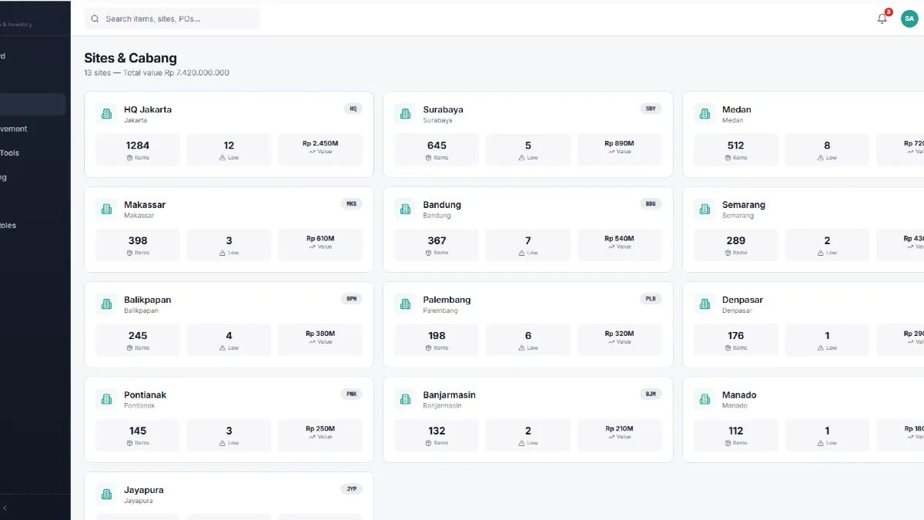
Task: Click the Bandung building icon
Action: click(405, 209)
